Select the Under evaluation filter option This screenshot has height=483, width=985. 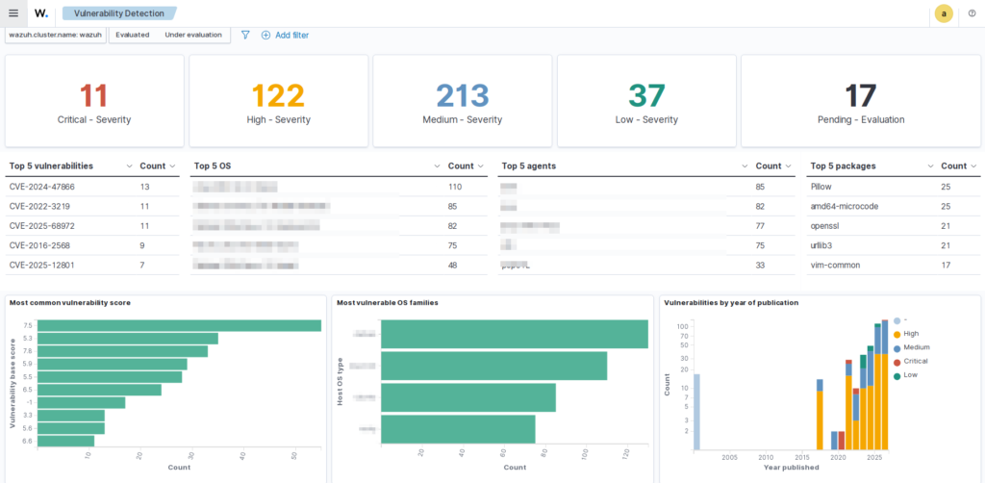pyautogui.click(x=193, y=35)
